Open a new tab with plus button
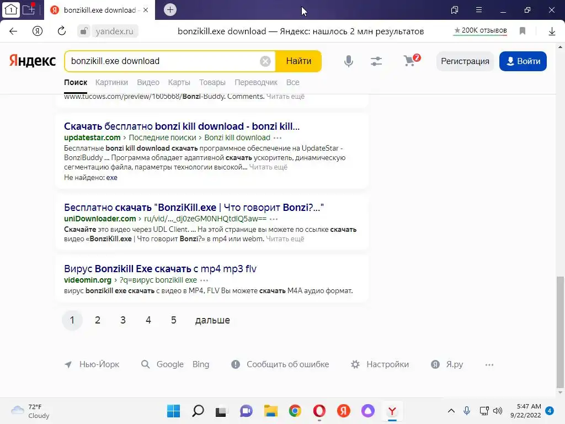Viewport: 565px width, 424px height. pos(170,10)
